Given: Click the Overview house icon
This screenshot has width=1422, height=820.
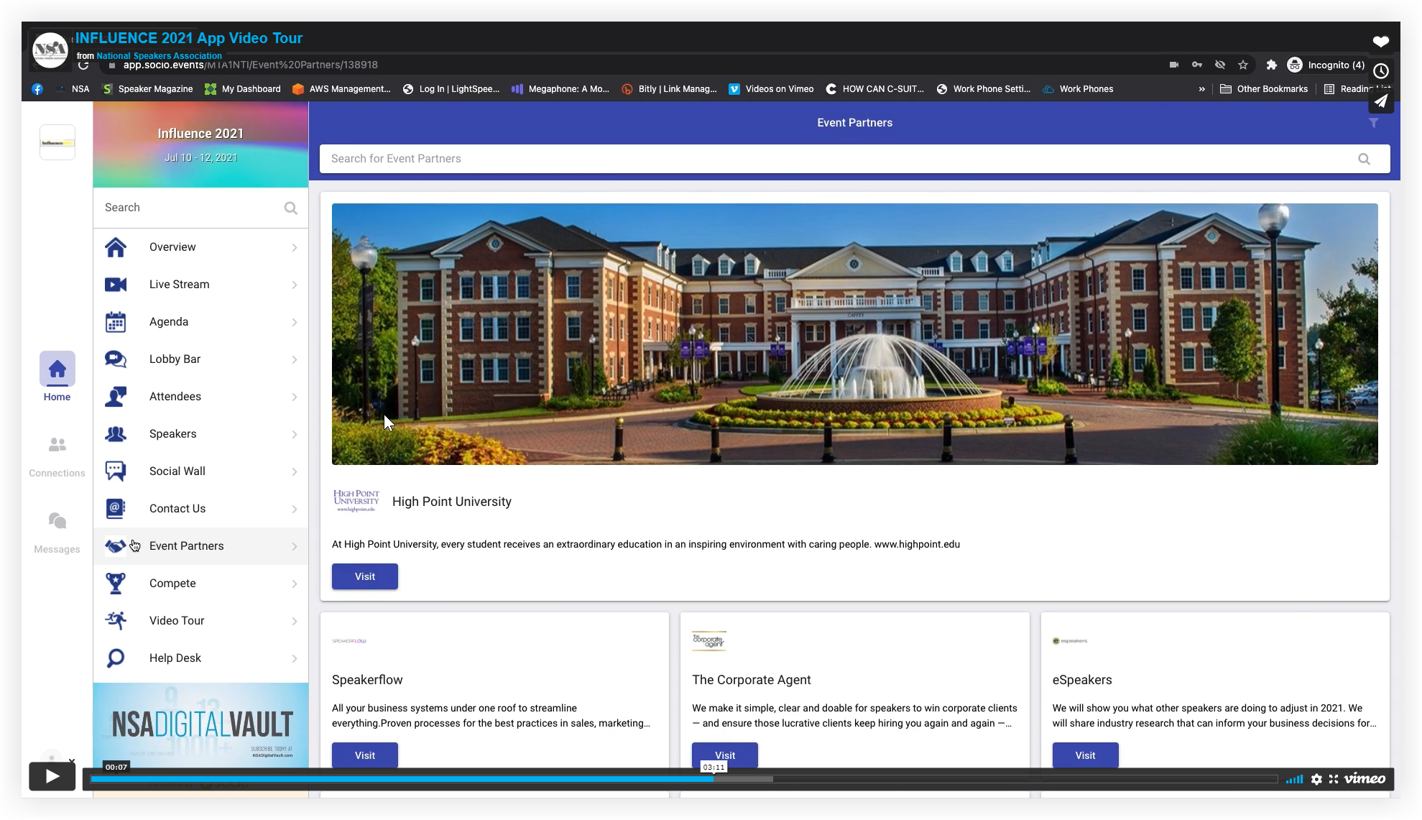Looking at the screenshot, I should click(x=116, y=247).
